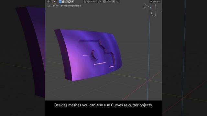Toggle proportional editing icon
The width and height of the screenshot is (207, 116).
coord(113,2)
